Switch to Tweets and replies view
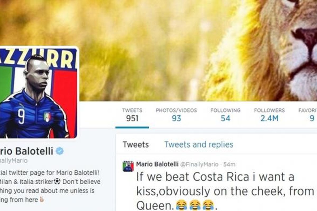 pos(199,145)
